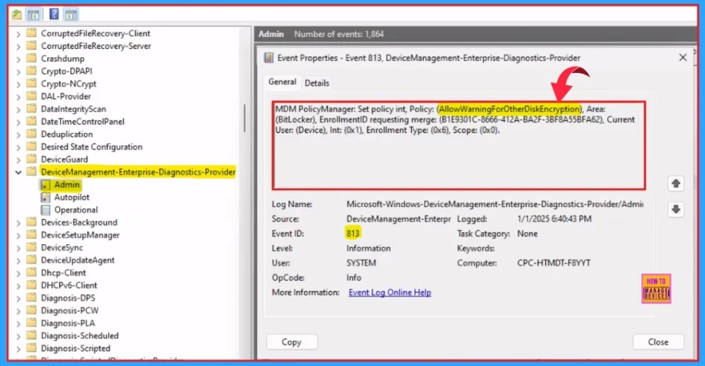The height and width of the screenshot is (366, 705).
Task: Click the Computer value CPC-HTMDT-F8YYT
Action: pos(554,263)
